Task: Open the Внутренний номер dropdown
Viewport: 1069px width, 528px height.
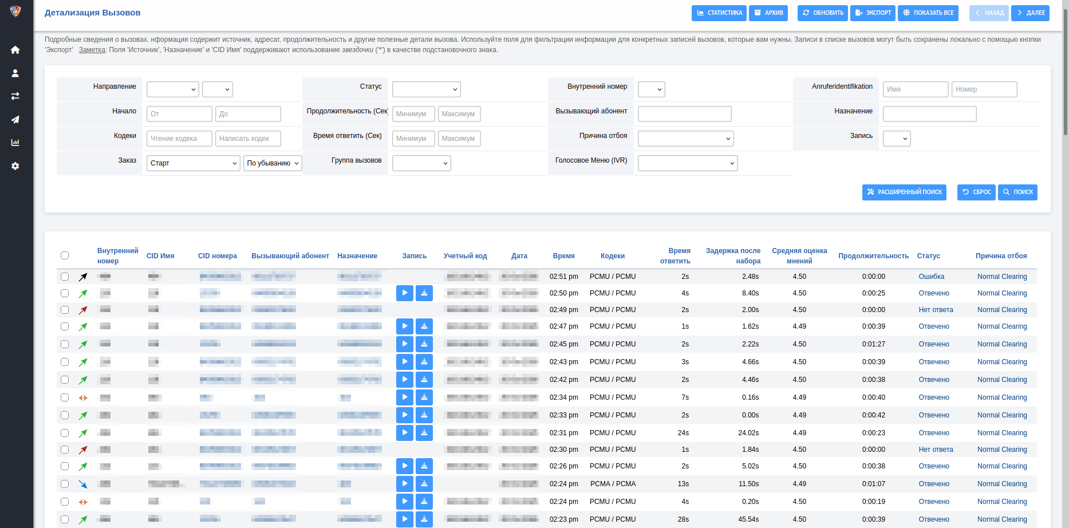Action: pos(652,89)
